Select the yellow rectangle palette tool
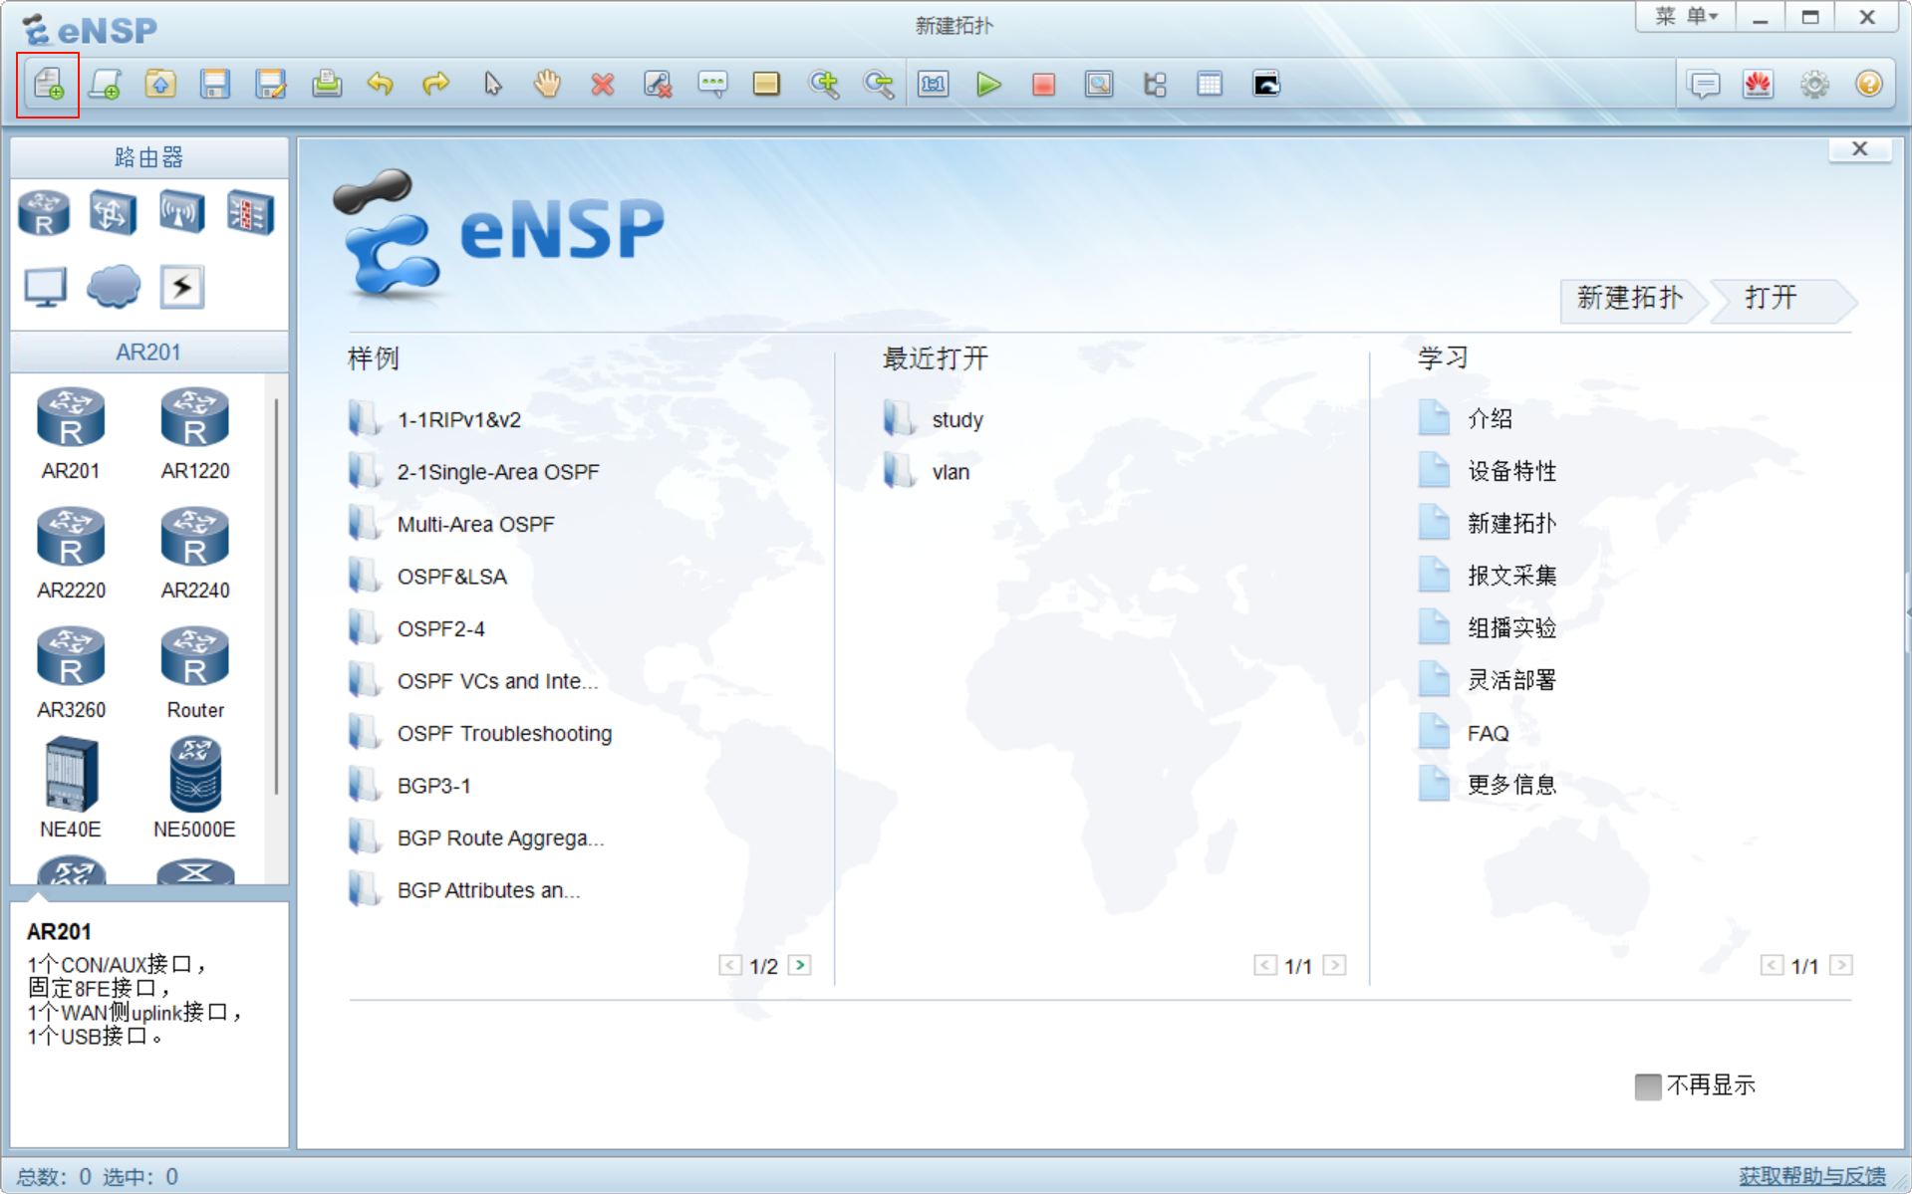Screen dimensions: 1912x1194 click(x=766, y=85)
